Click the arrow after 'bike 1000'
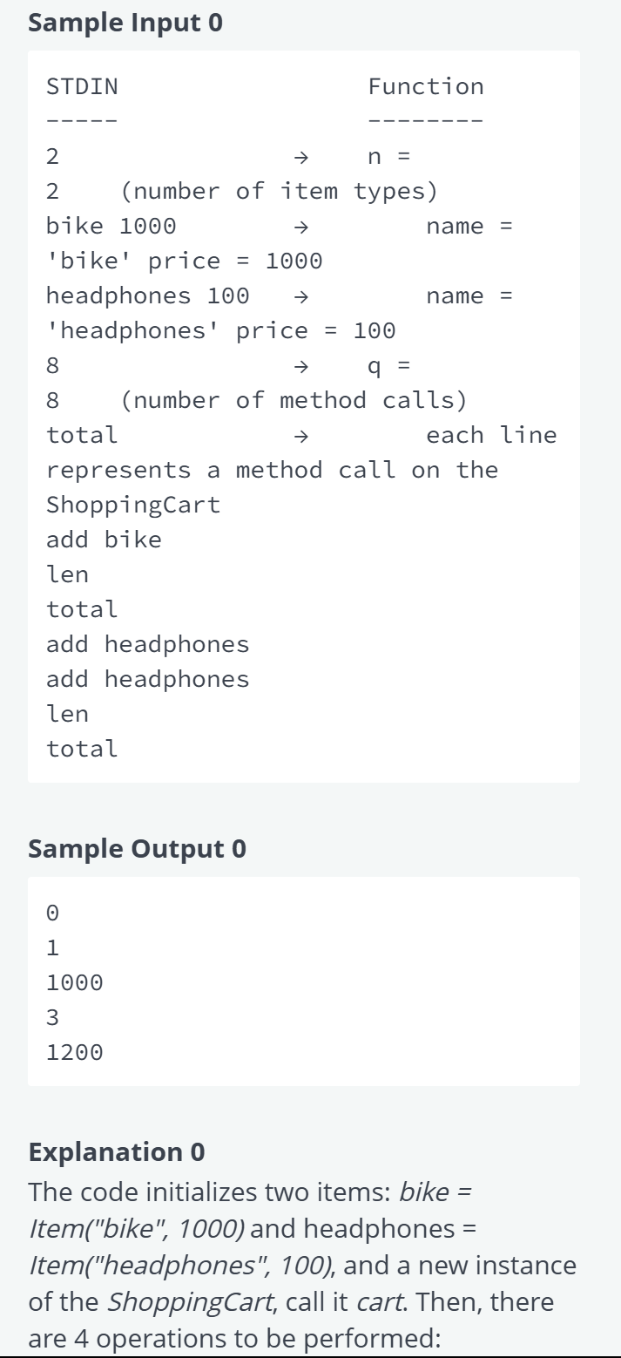Viewport: 621px width, 1358px height. 300,227
